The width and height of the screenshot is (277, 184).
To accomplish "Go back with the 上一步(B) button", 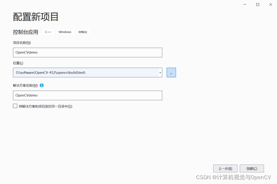I will [225, 169].
